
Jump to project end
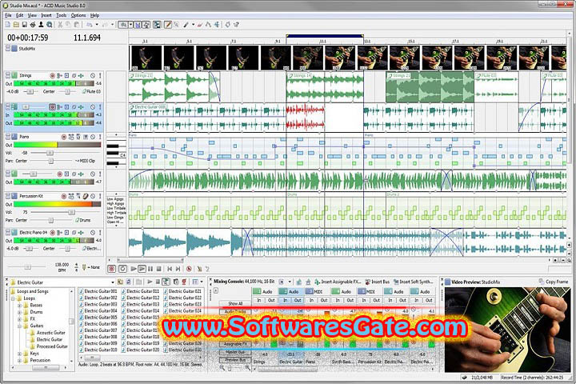coord(178,269)
